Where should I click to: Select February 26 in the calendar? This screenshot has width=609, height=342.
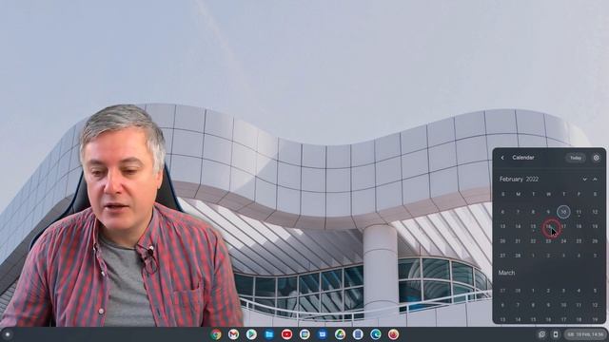coord(595,241)
